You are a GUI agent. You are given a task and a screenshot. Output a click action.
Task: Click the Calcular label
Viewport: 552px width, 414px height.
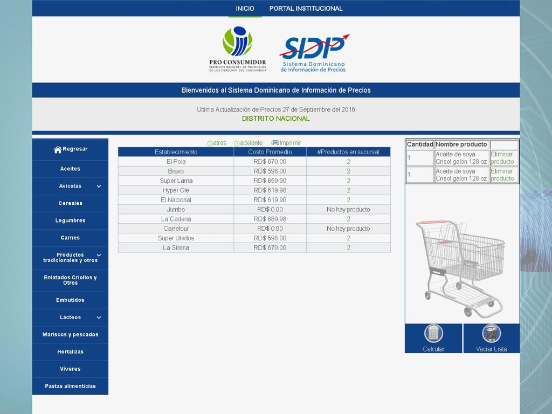click(x=433, y=349)
